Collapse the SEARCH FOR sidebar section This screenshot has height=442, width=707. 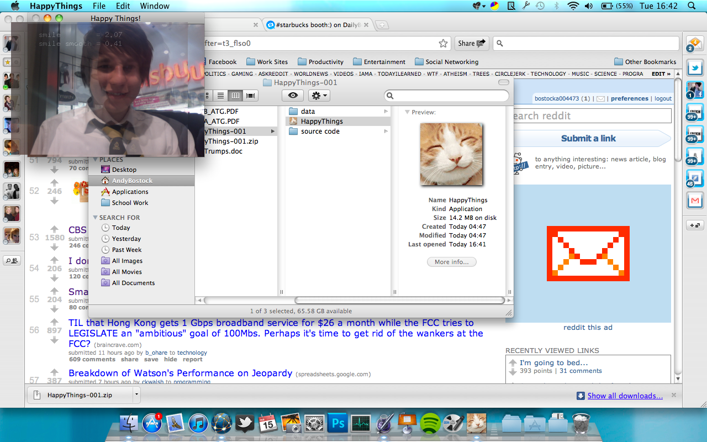95,218
